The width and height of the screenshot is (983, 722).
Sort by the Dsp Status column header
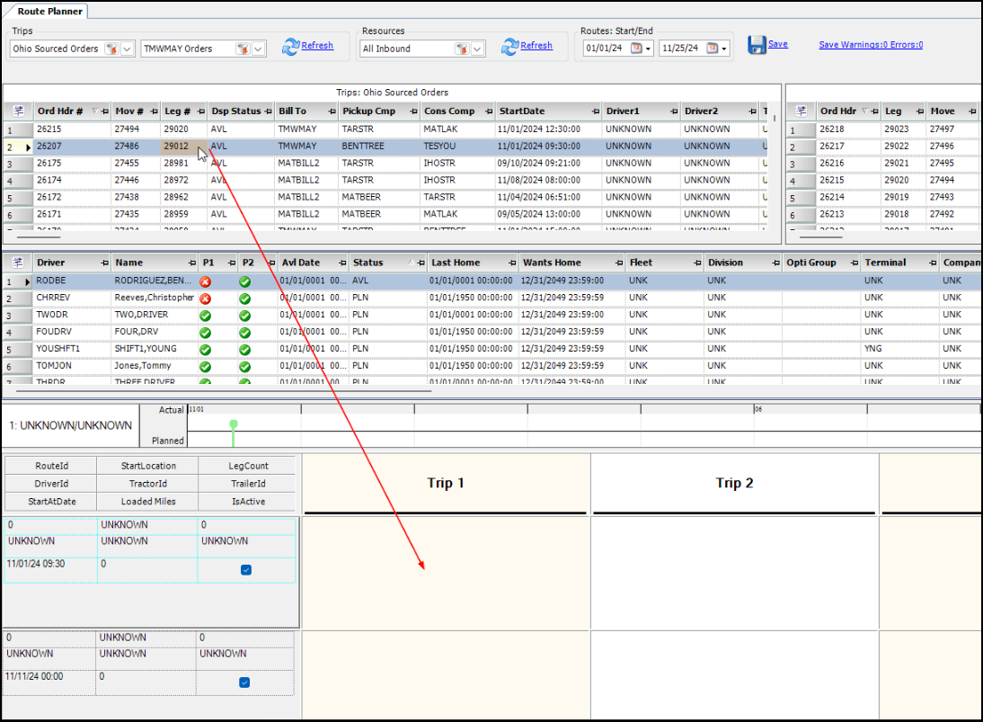pyautogui.click(x=235, y=111)
